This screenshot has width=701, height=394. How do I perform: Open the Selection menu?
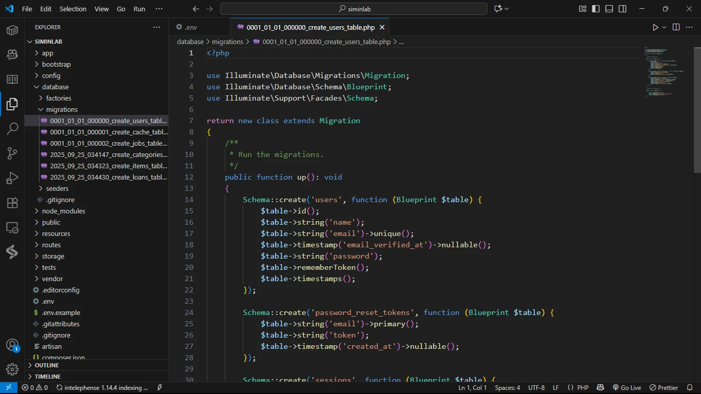(x=73, y=9)
